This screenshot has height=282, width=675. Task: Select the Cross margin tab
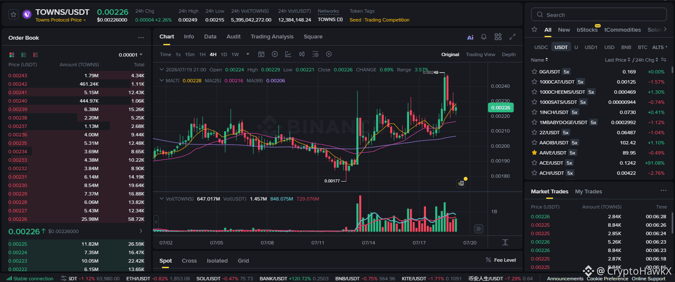189,261
